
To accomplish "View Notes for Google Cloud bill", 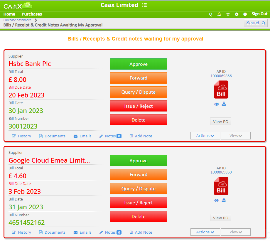I will (x=110, y=232).
